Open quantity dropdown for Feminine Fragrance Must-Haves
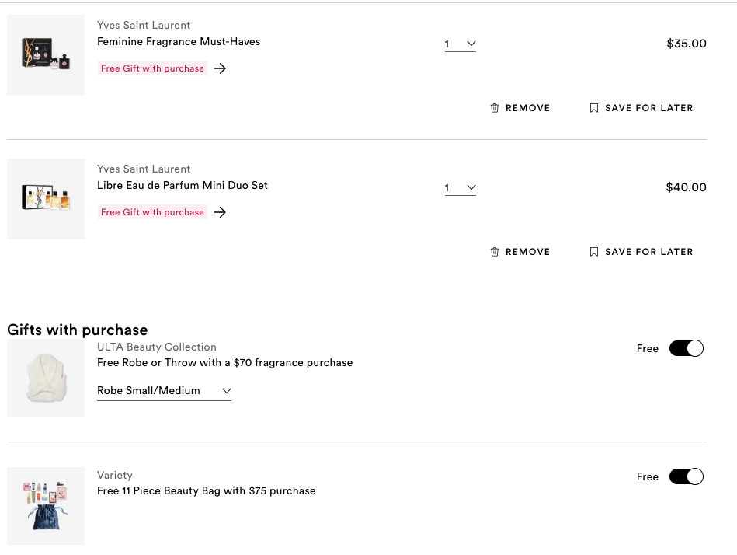 click(460, 44)
